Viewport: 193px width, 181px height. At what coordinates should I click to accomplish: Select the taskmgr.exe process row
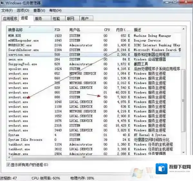pos(94,154)
